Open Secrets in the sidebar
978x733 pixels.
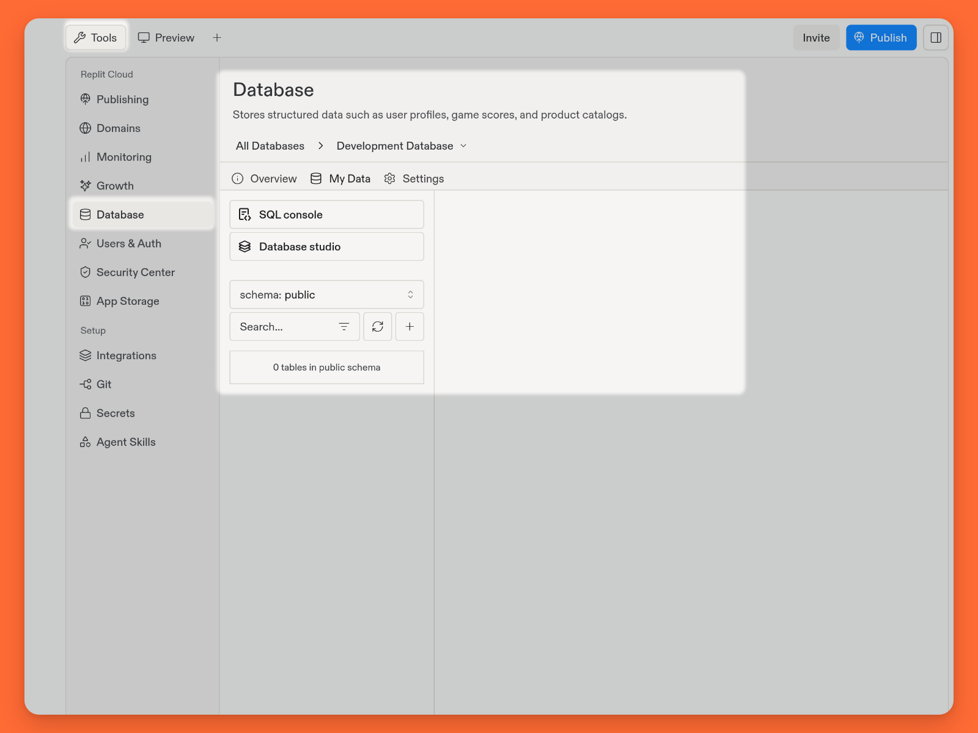click(142, 413)
